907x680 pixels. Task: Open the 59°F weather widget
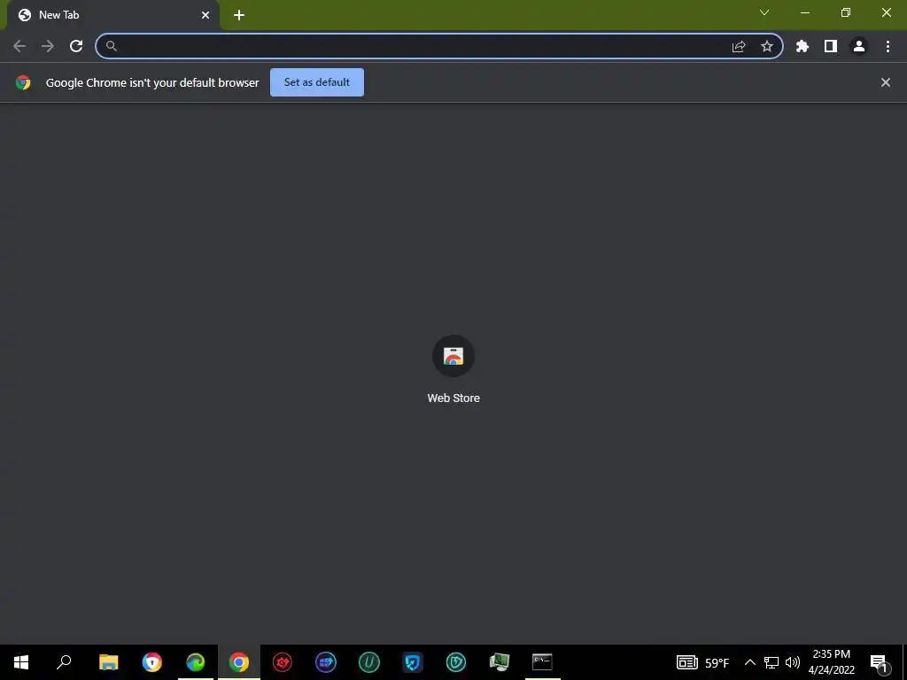coord(703,662)
